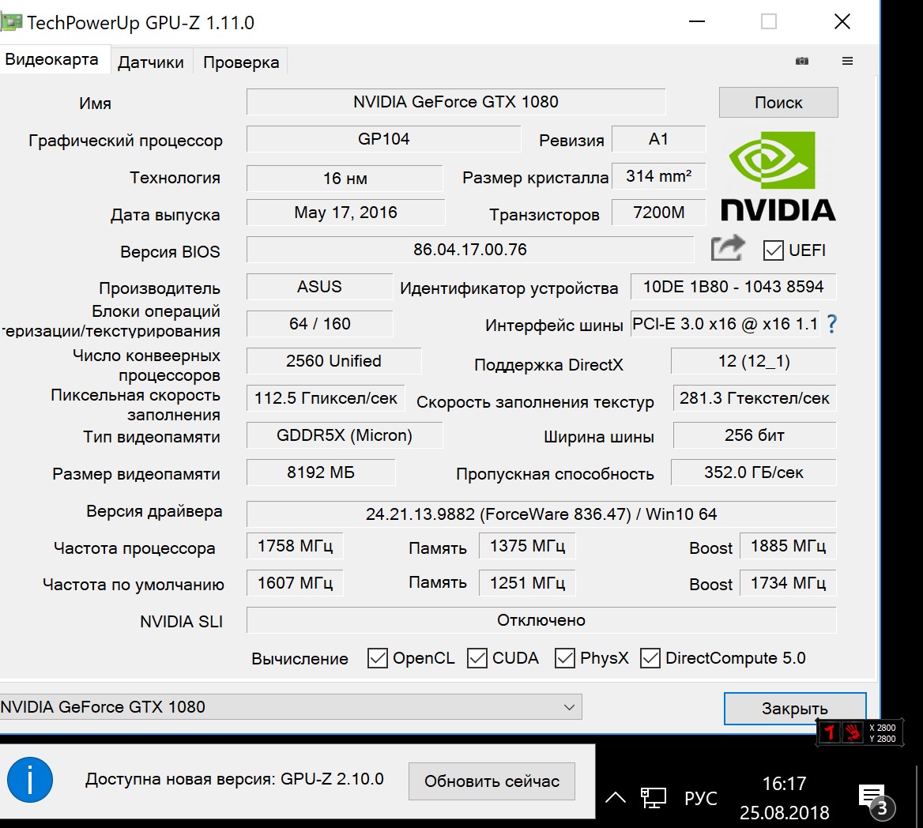This screenshot has width=923, height=828.
Task: Click the Обновить сейчас update button
Action: (x=492, y=781)
